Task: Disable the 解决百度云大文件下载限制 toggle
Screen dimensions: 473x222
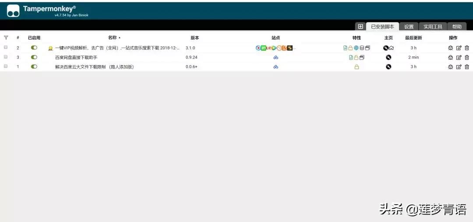Action: point(34,66)
